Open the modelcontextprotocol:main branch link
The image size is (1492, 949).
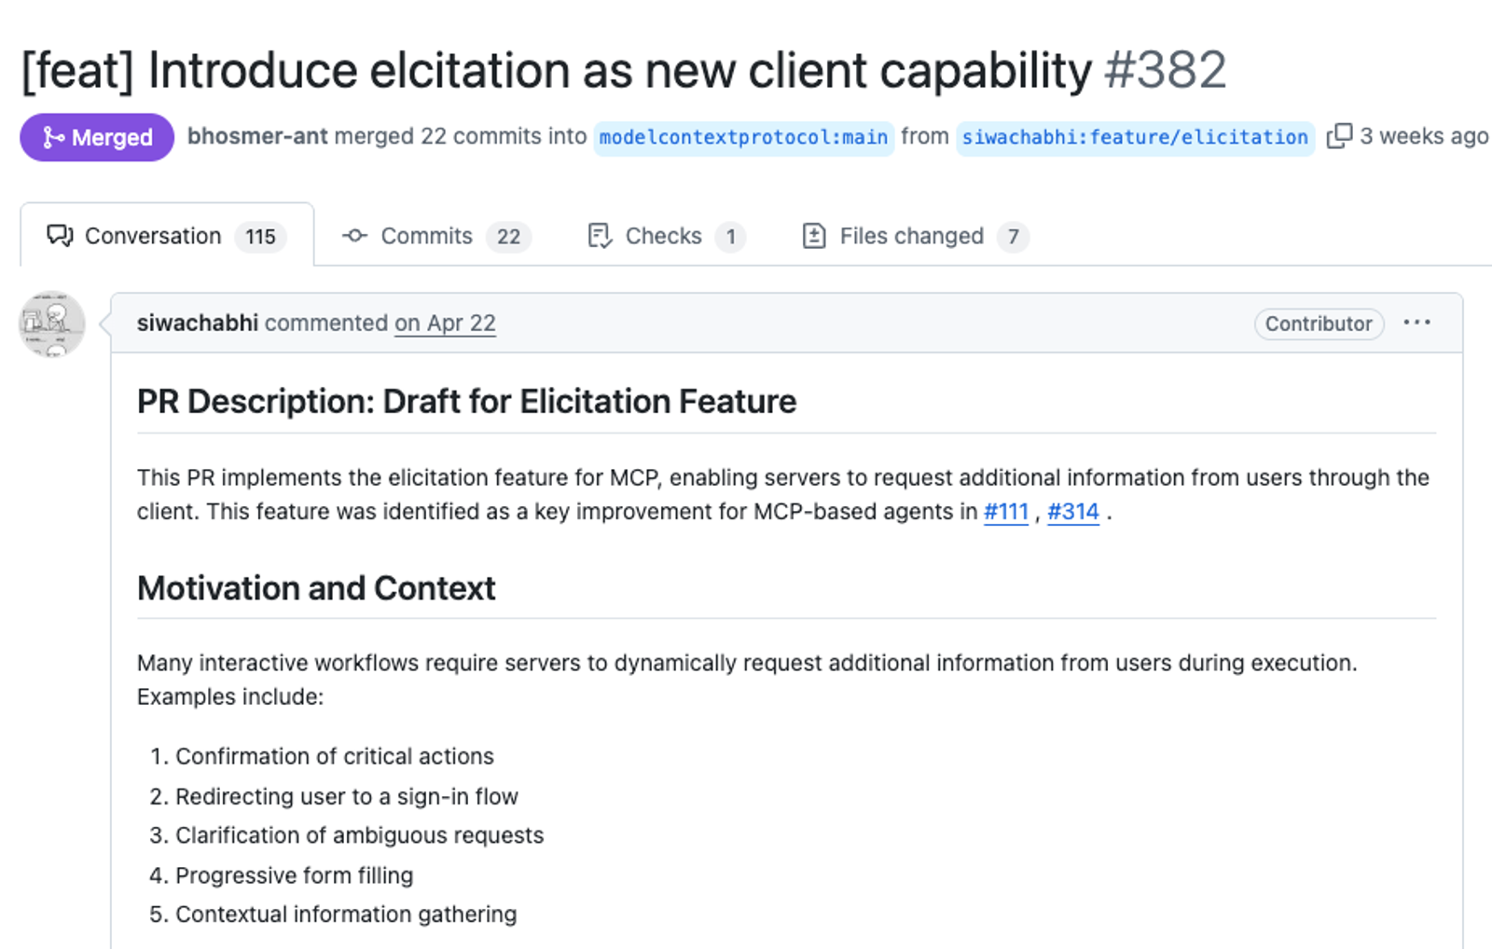743,137
